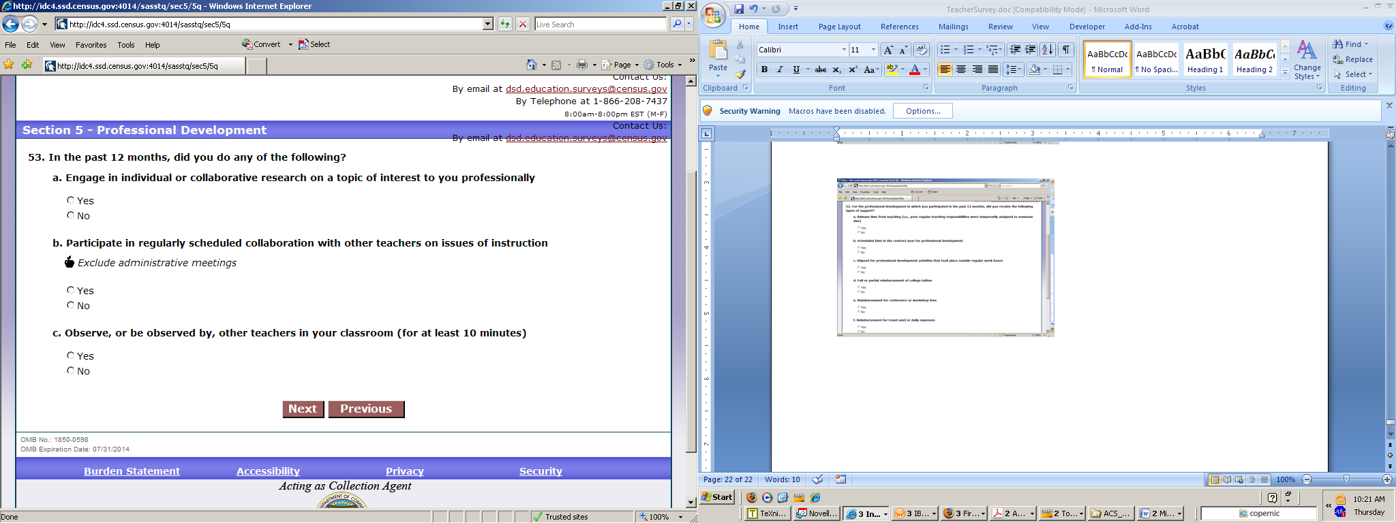This screenshot has width=1396, height=523.
Task: Switch to the Page Layout ribbon tab
Action: (x=839, y=27)
